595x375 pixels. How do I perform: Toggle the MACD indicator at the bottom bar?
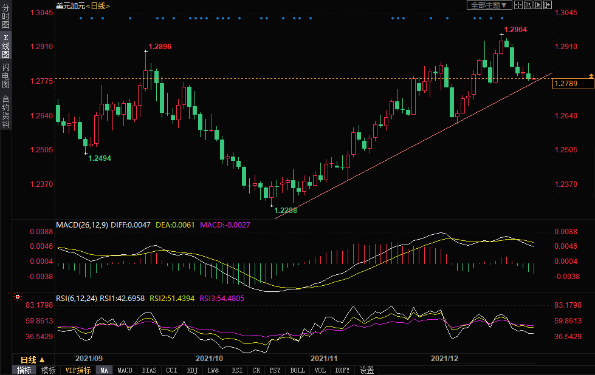125,370
